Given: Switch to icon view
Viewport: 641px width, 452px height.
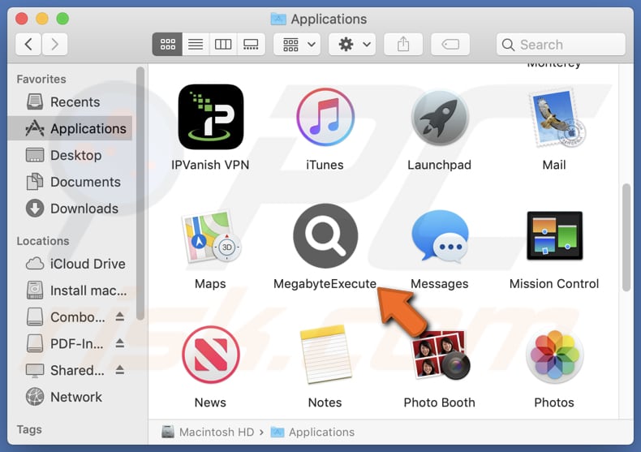Looking at the screenshot, I should point(167,44).
